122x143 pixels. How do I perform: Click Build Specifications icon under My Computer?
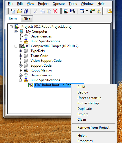26,41
